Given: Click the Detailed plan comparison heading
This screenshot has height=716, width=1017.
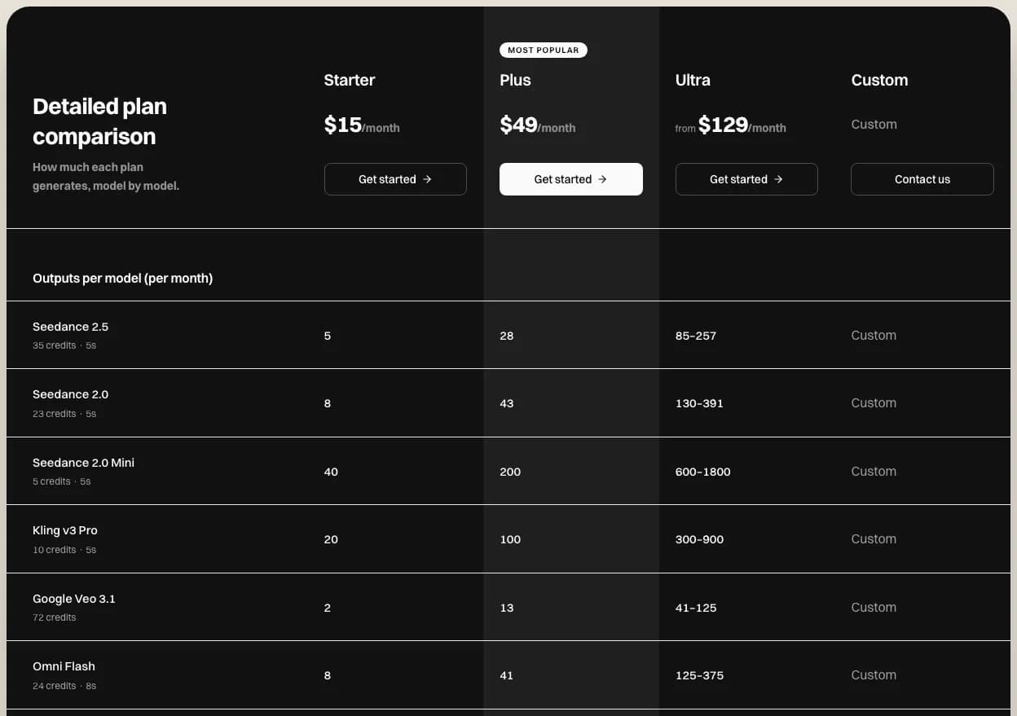Looking at the screenshot, I should [99, 121].
